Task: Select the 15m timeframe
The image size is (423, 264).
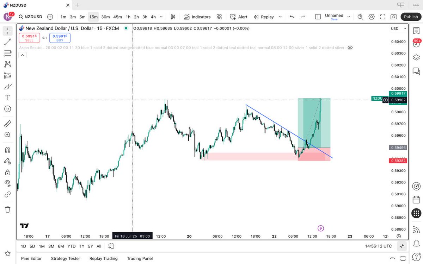Action: pos(93,17)
